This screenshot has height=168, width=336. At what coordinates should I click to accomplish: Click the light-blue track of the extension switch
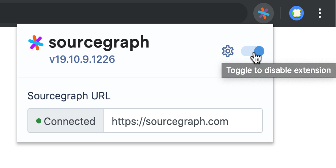(247, 51)
